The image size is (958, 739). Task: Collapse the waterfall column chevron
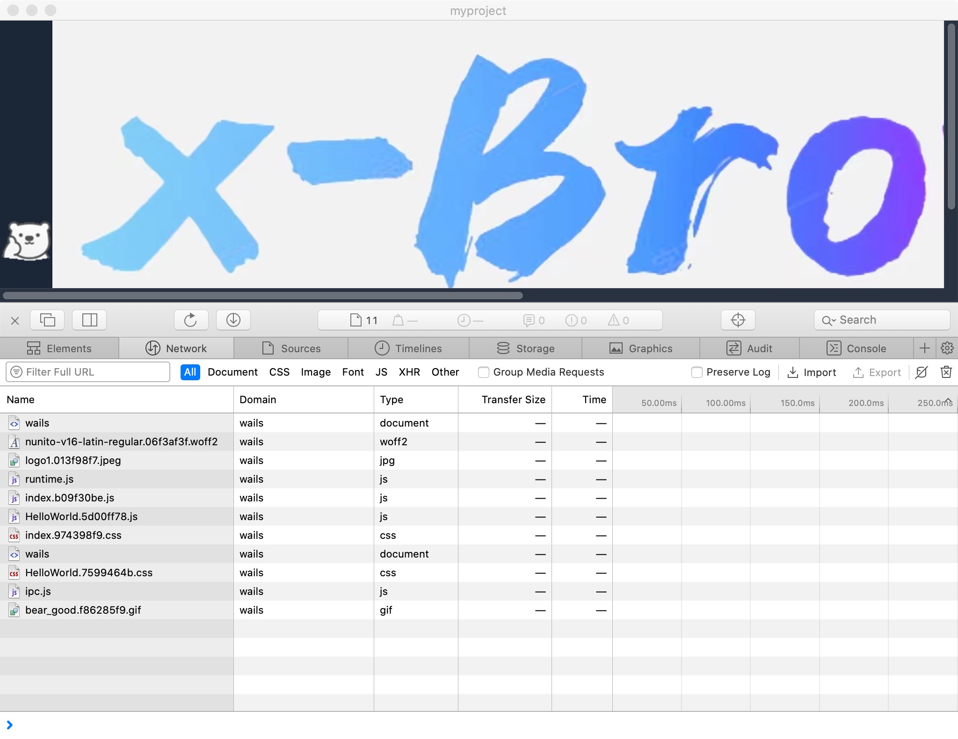948,400
